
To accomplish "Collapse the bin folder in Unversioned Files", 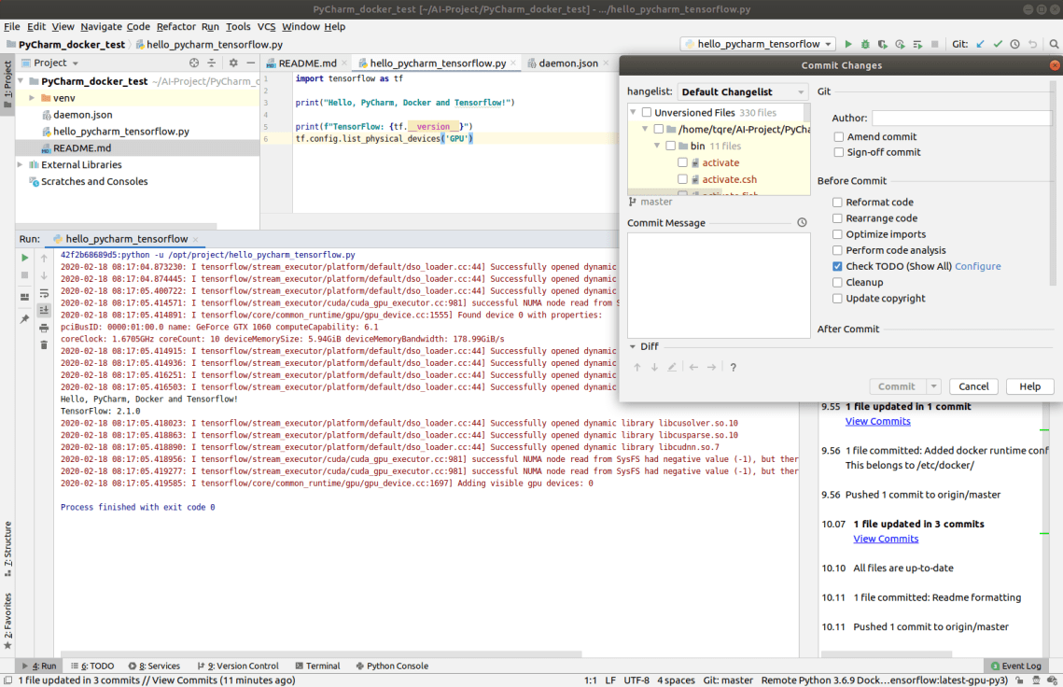I will 659,146.
